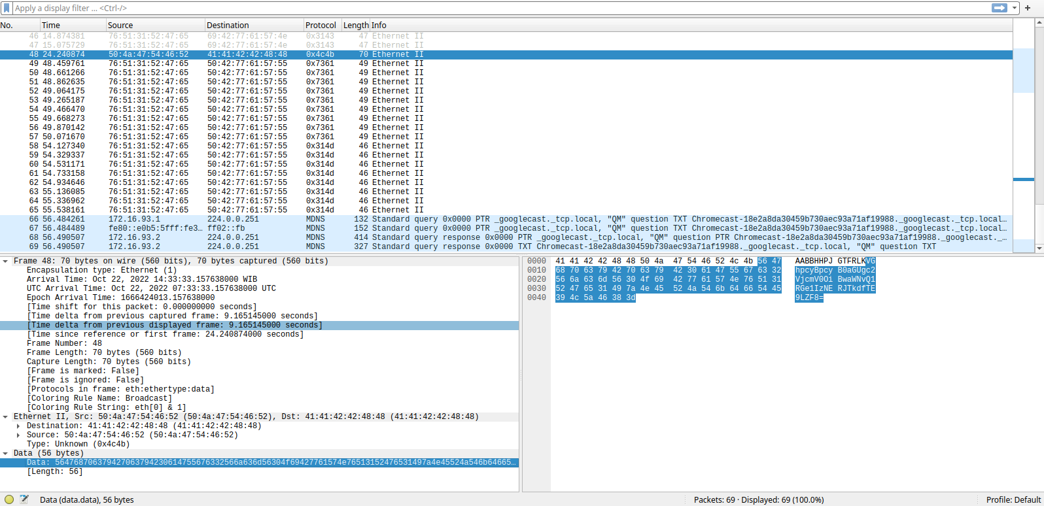1044x506 pixels.
Task: Select the Type: Unknown (0x4c4b) field
Action: (x=78, y=445)
